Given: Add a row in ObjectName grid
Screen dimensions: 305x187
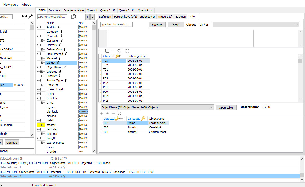Looking at the screenshot, I should [x=101, y=113].
